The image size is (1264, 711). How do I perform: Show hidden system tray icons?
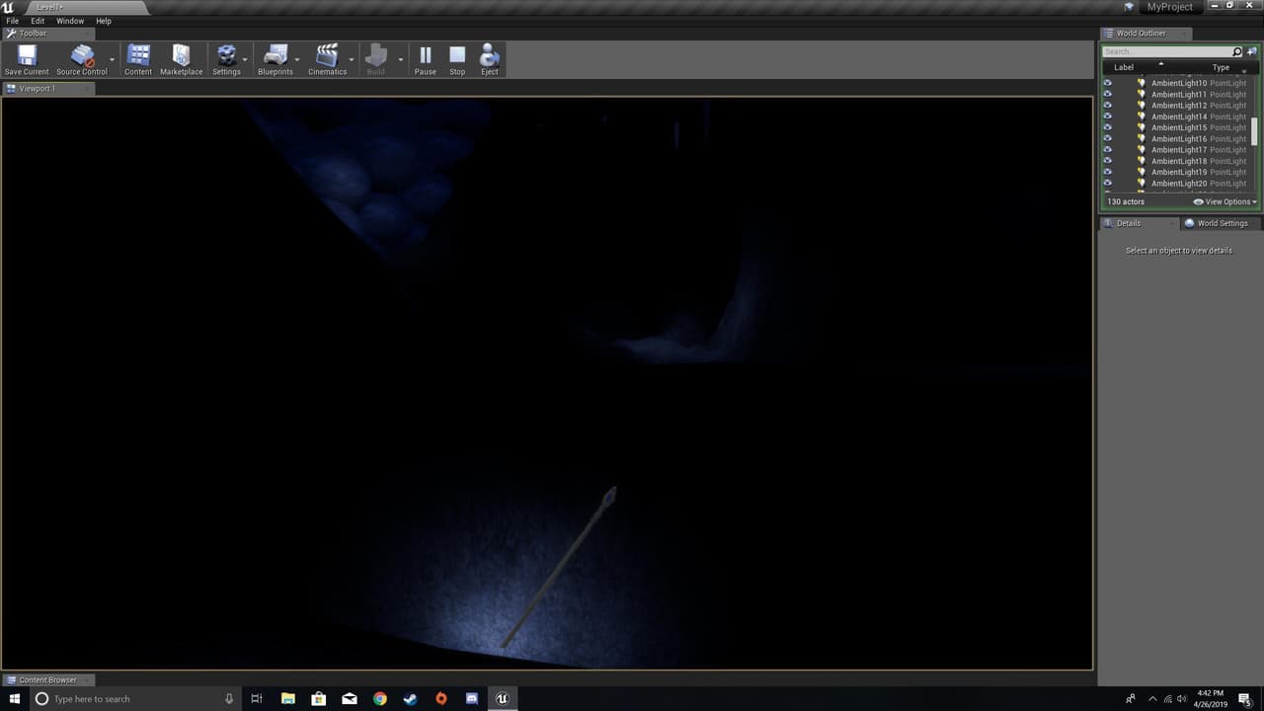(x=1152, y=699)
